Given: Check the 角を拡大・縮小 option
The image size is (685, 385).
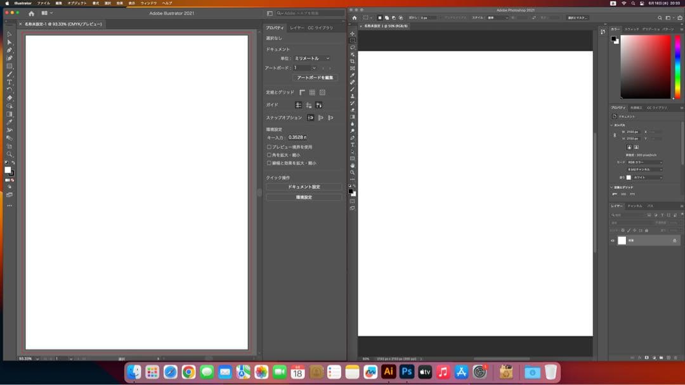Looking at the screenshot, I should 269,155.
